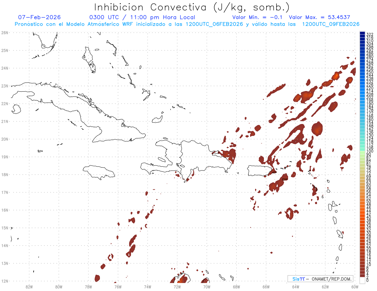
Task: Click the "74W" longitude label
Action: (x=148, y=287)
